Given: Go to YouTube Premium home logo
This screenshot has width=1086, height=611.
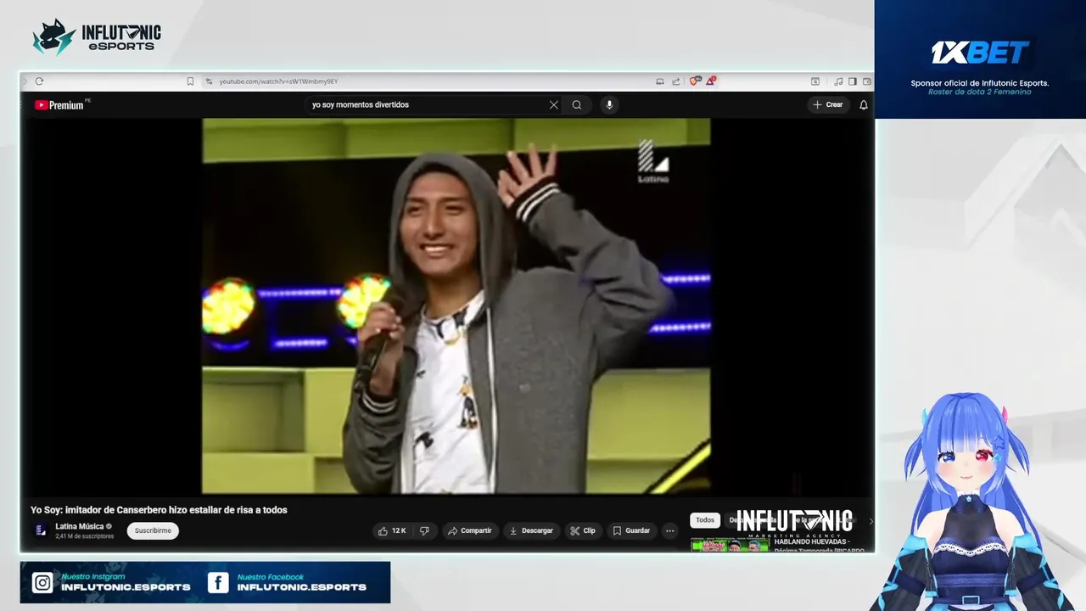Looking at the screenshot, I should pyautogui.click(x=59, y=105).
